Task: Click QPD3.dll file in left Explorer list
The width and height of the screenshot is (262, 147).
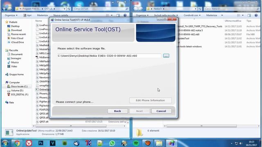Action: click(x=44, y=114)
